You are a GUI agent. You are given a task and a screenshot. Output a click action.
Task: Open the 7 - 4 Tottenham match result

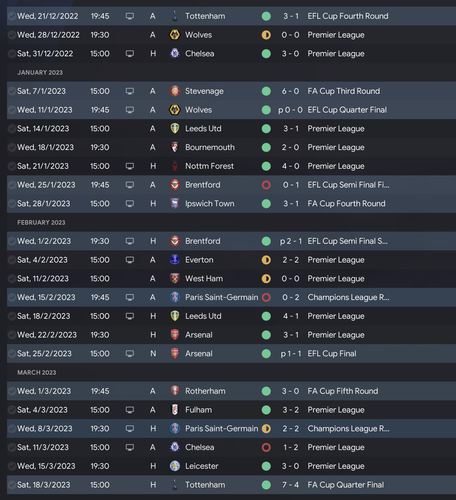click(291, 485)
